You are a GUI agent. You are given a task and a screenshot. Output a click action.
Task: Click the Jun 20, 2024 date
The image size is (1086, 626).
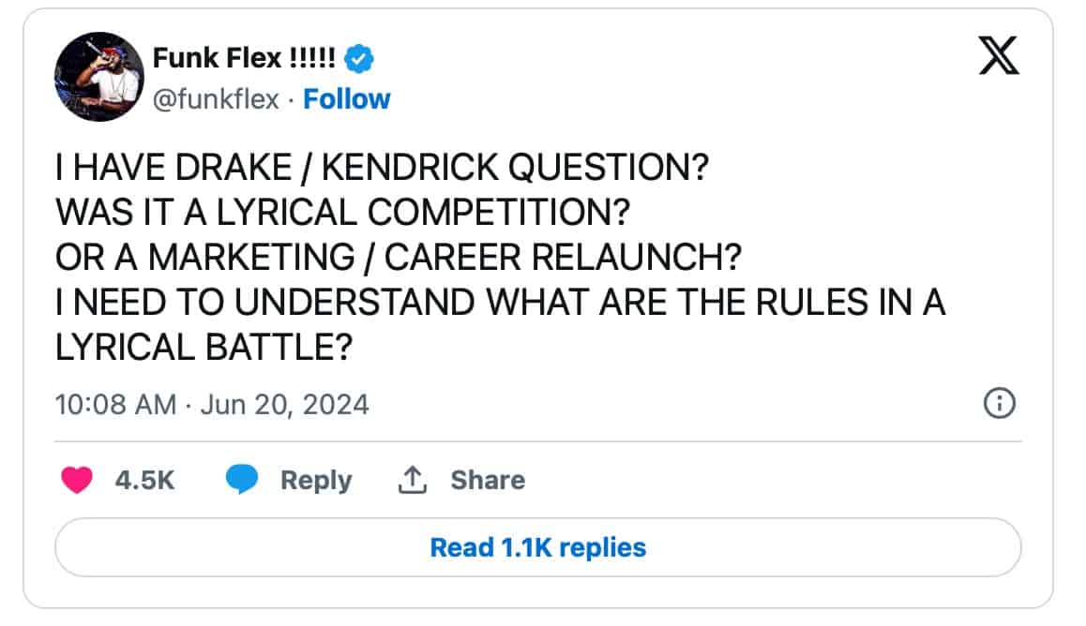click(x=285, y=404)
